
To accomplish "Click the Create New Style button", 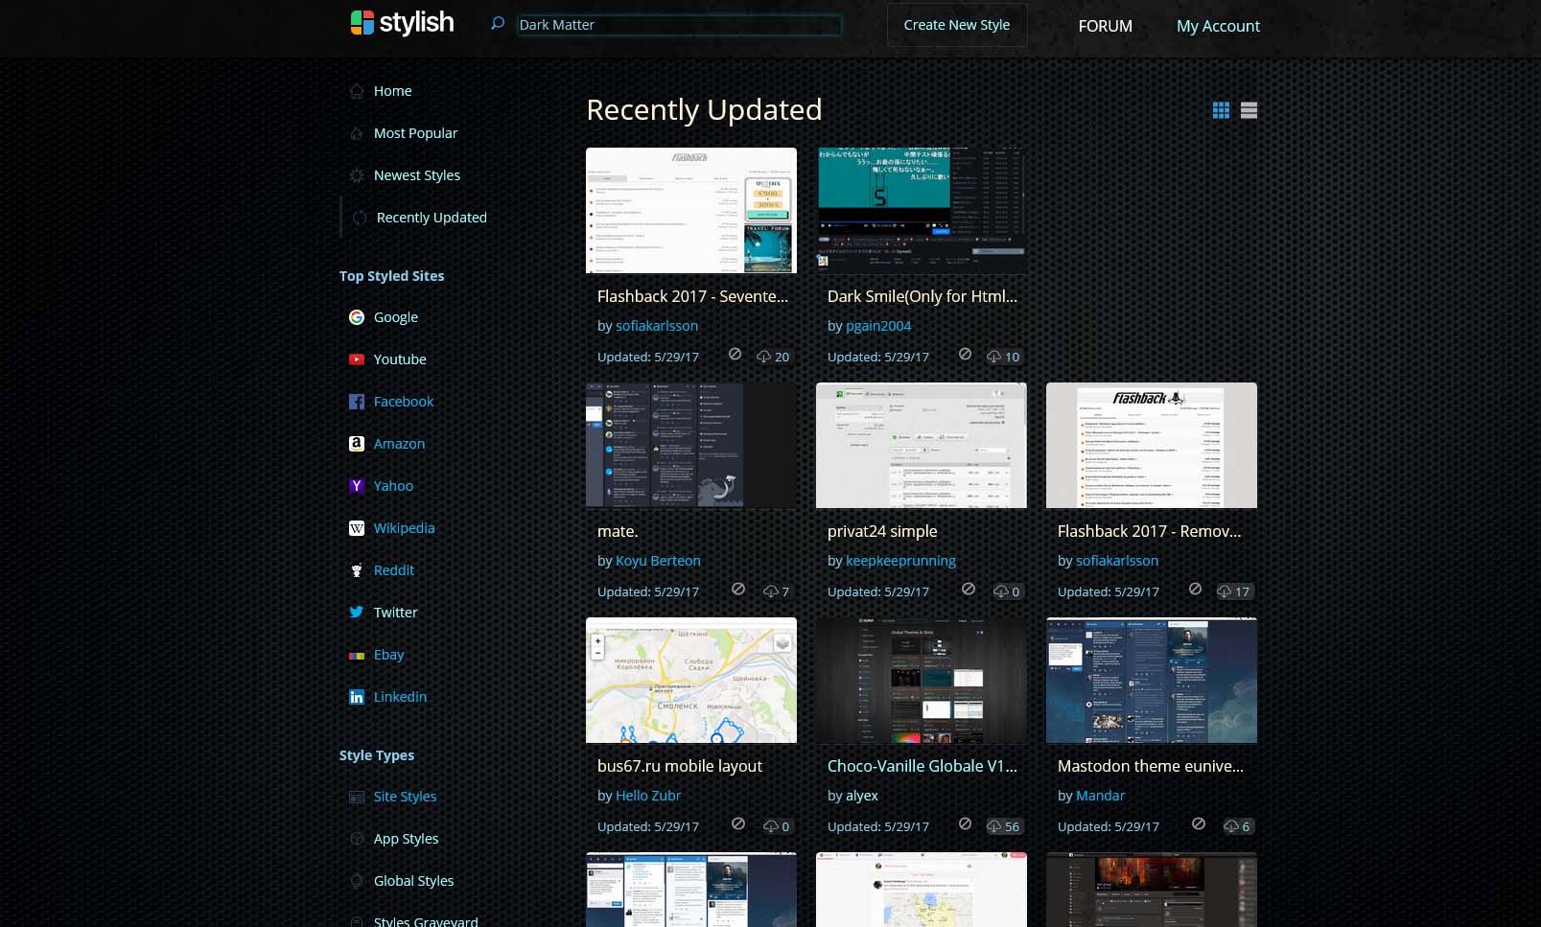I will [957, 25].
